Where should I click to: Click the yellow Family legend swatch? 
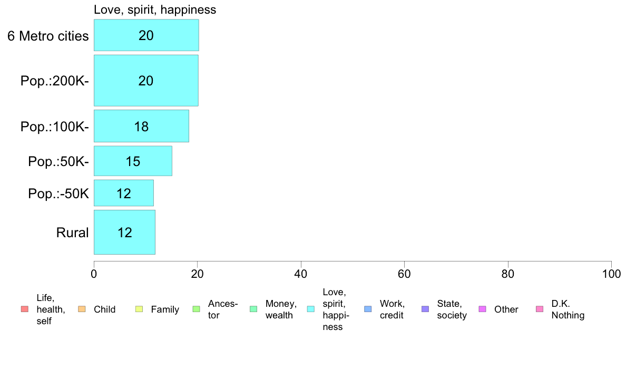coord(139,309)
